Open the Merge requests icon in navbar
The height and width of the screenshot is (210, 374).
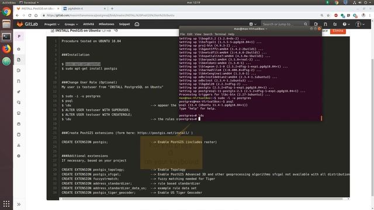coord(325,24)
